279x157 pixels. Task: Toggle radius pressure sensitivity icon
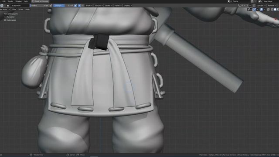[x=51, y=6]
